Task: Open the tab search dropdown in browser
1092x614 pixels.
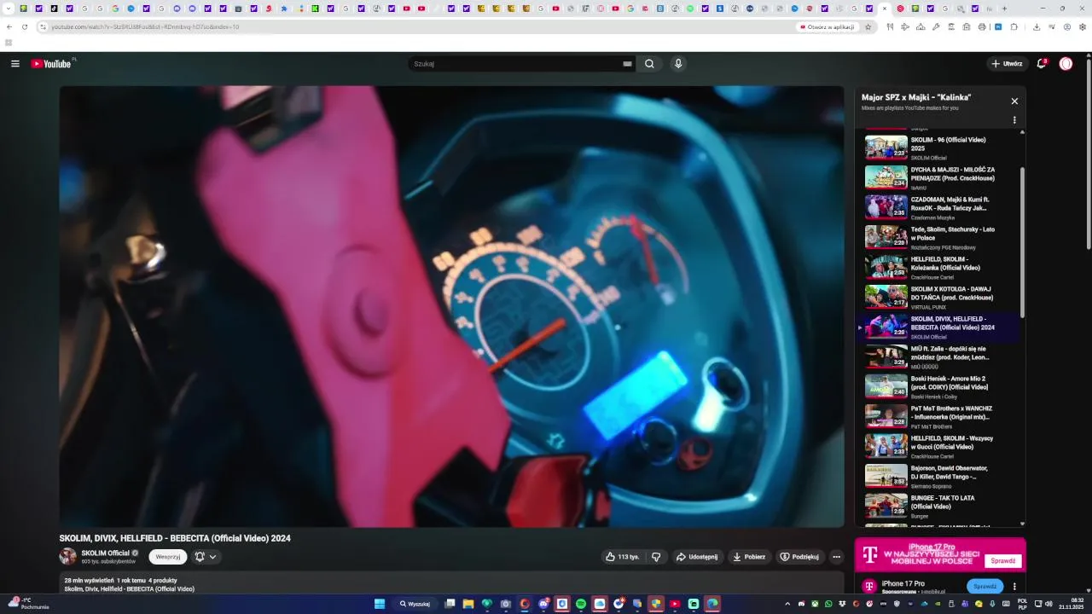Action: (8, 9)
